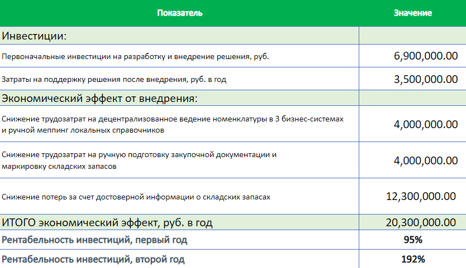Screen dimensions: 466x268
Task: Click the 20,300,000.00 total value
Action: [x=421, y=223]
